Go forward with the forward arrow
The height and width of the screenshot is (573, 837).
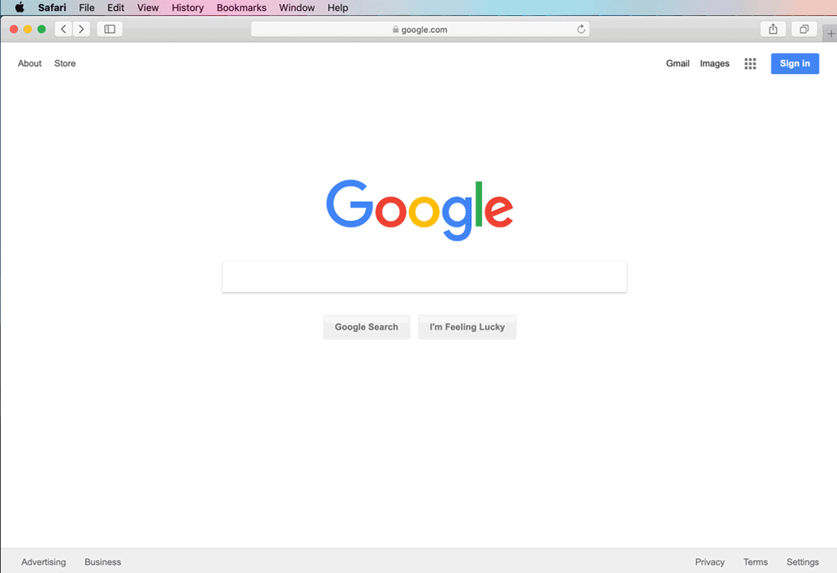pyautogui.click(x=81, y=29)
